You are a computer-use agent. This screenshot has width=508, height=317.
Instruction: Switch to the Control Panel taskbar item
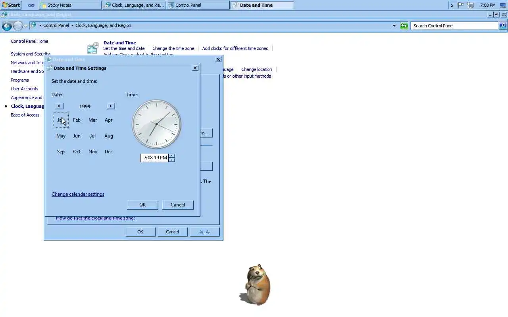[198, 5]
